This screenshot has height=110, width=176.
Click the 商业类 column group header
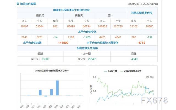coord(79,15)
